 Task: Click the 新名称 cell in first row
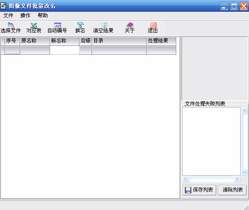tap(64, 50)
